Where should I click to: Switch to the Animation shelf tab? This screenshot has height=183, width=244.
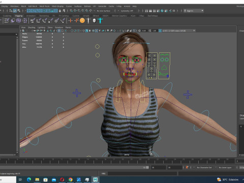coord(31,16)
